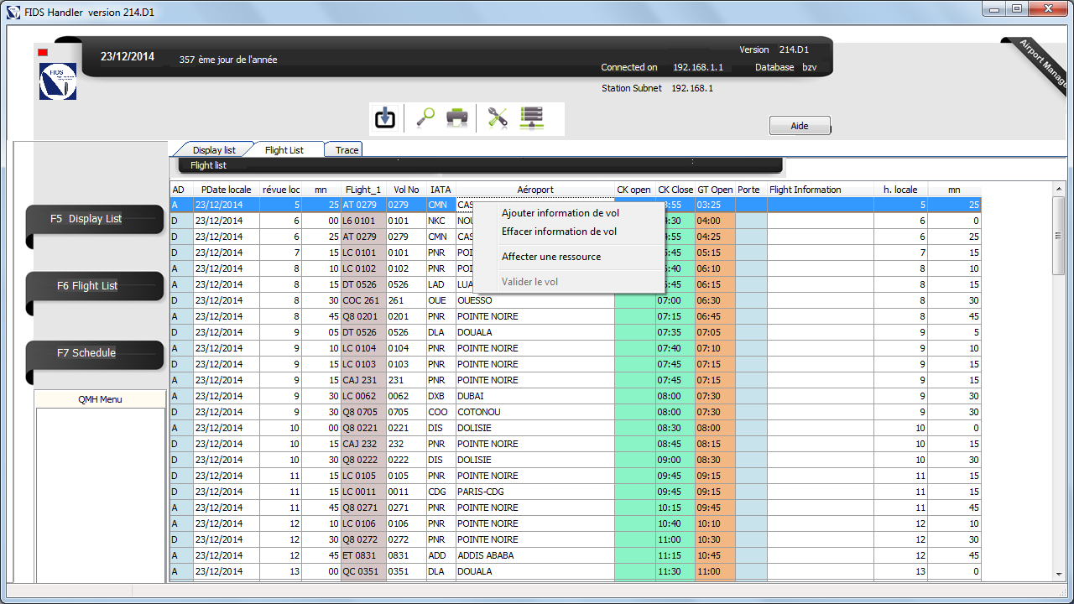Click the F7 Schedule sidebar button

coord(95,353)
